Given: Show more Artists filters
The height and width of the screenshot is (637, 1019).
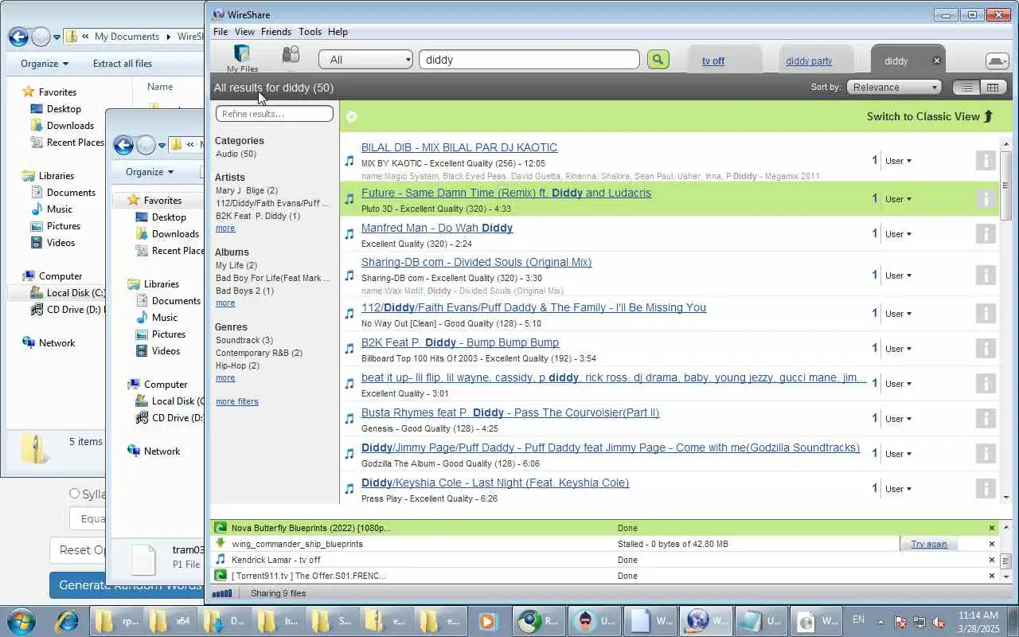Looking at the screenshot, I should (225, 228).
